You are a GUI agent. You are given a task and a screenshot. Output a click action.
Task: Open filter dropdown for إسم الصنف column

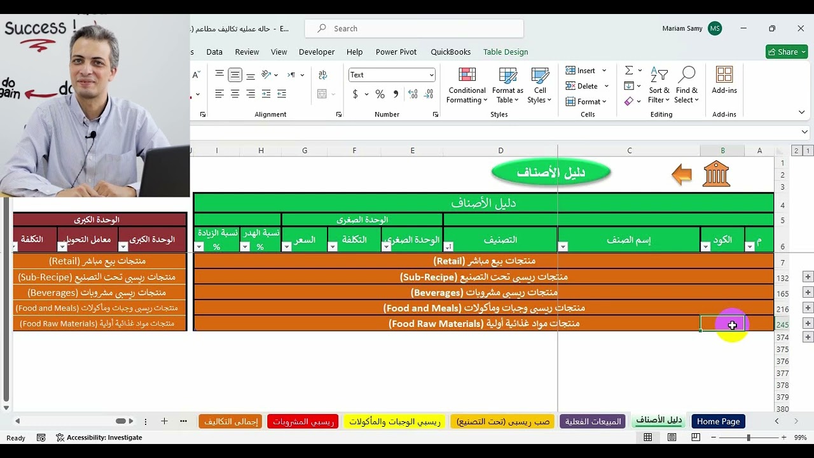(563, 247)
